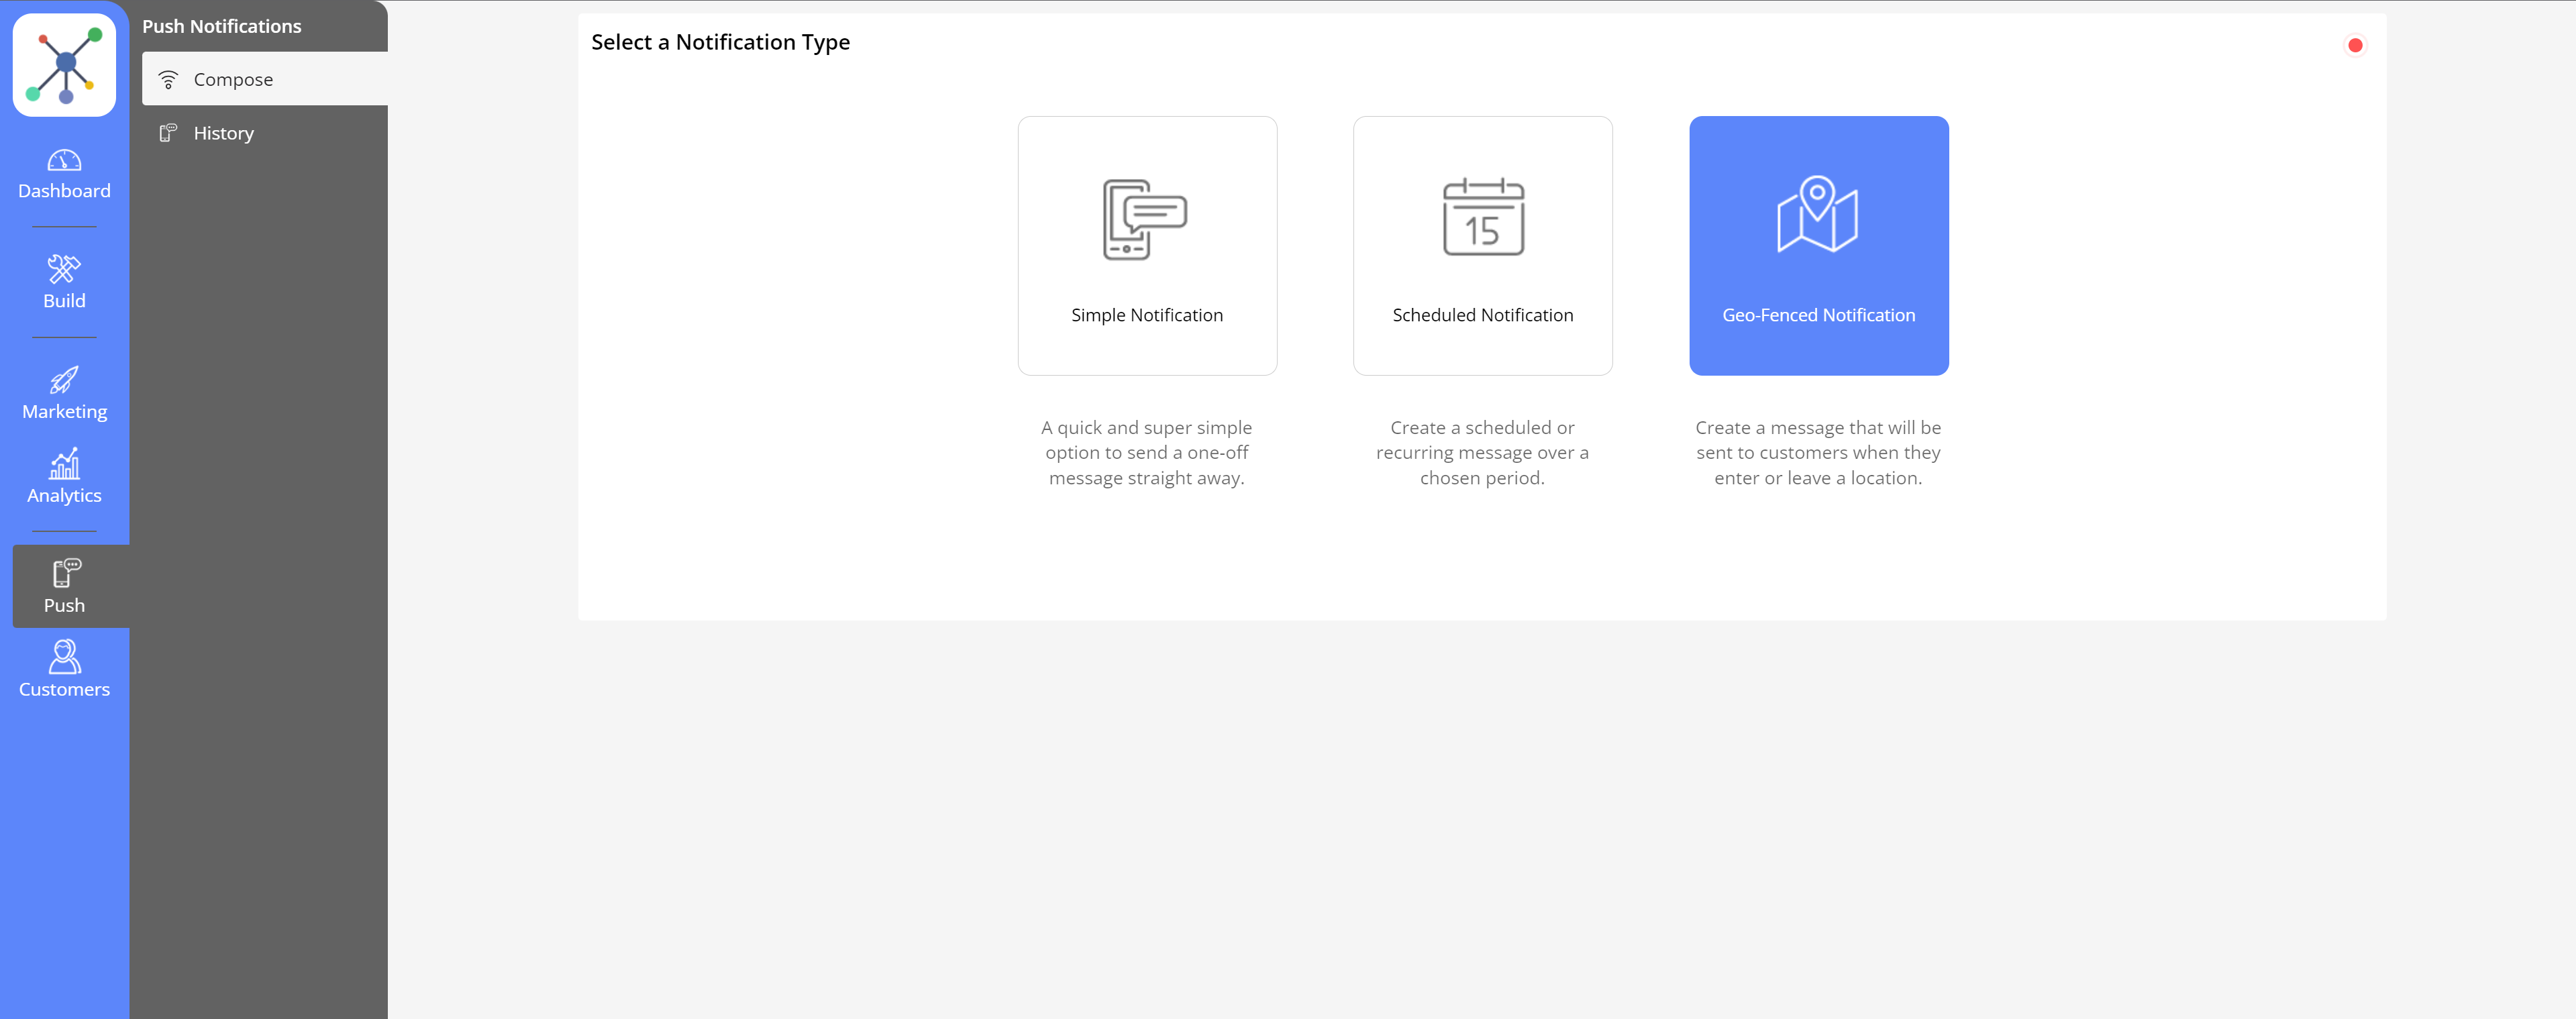The image size is (2576, 1019).
Task: Choose Scheduled Notification card label
Action: (1482, 315)
